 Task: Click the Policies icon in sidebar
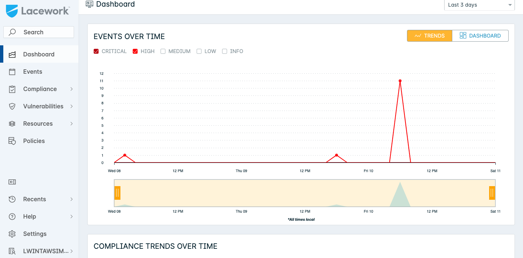coord(12,141)
